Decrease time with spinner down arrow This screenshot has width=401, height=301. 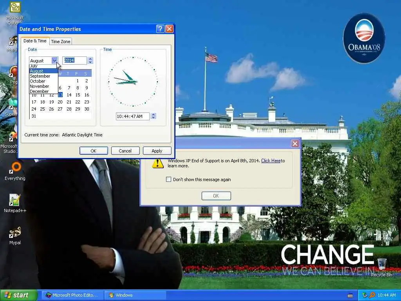tap(153, 118)
